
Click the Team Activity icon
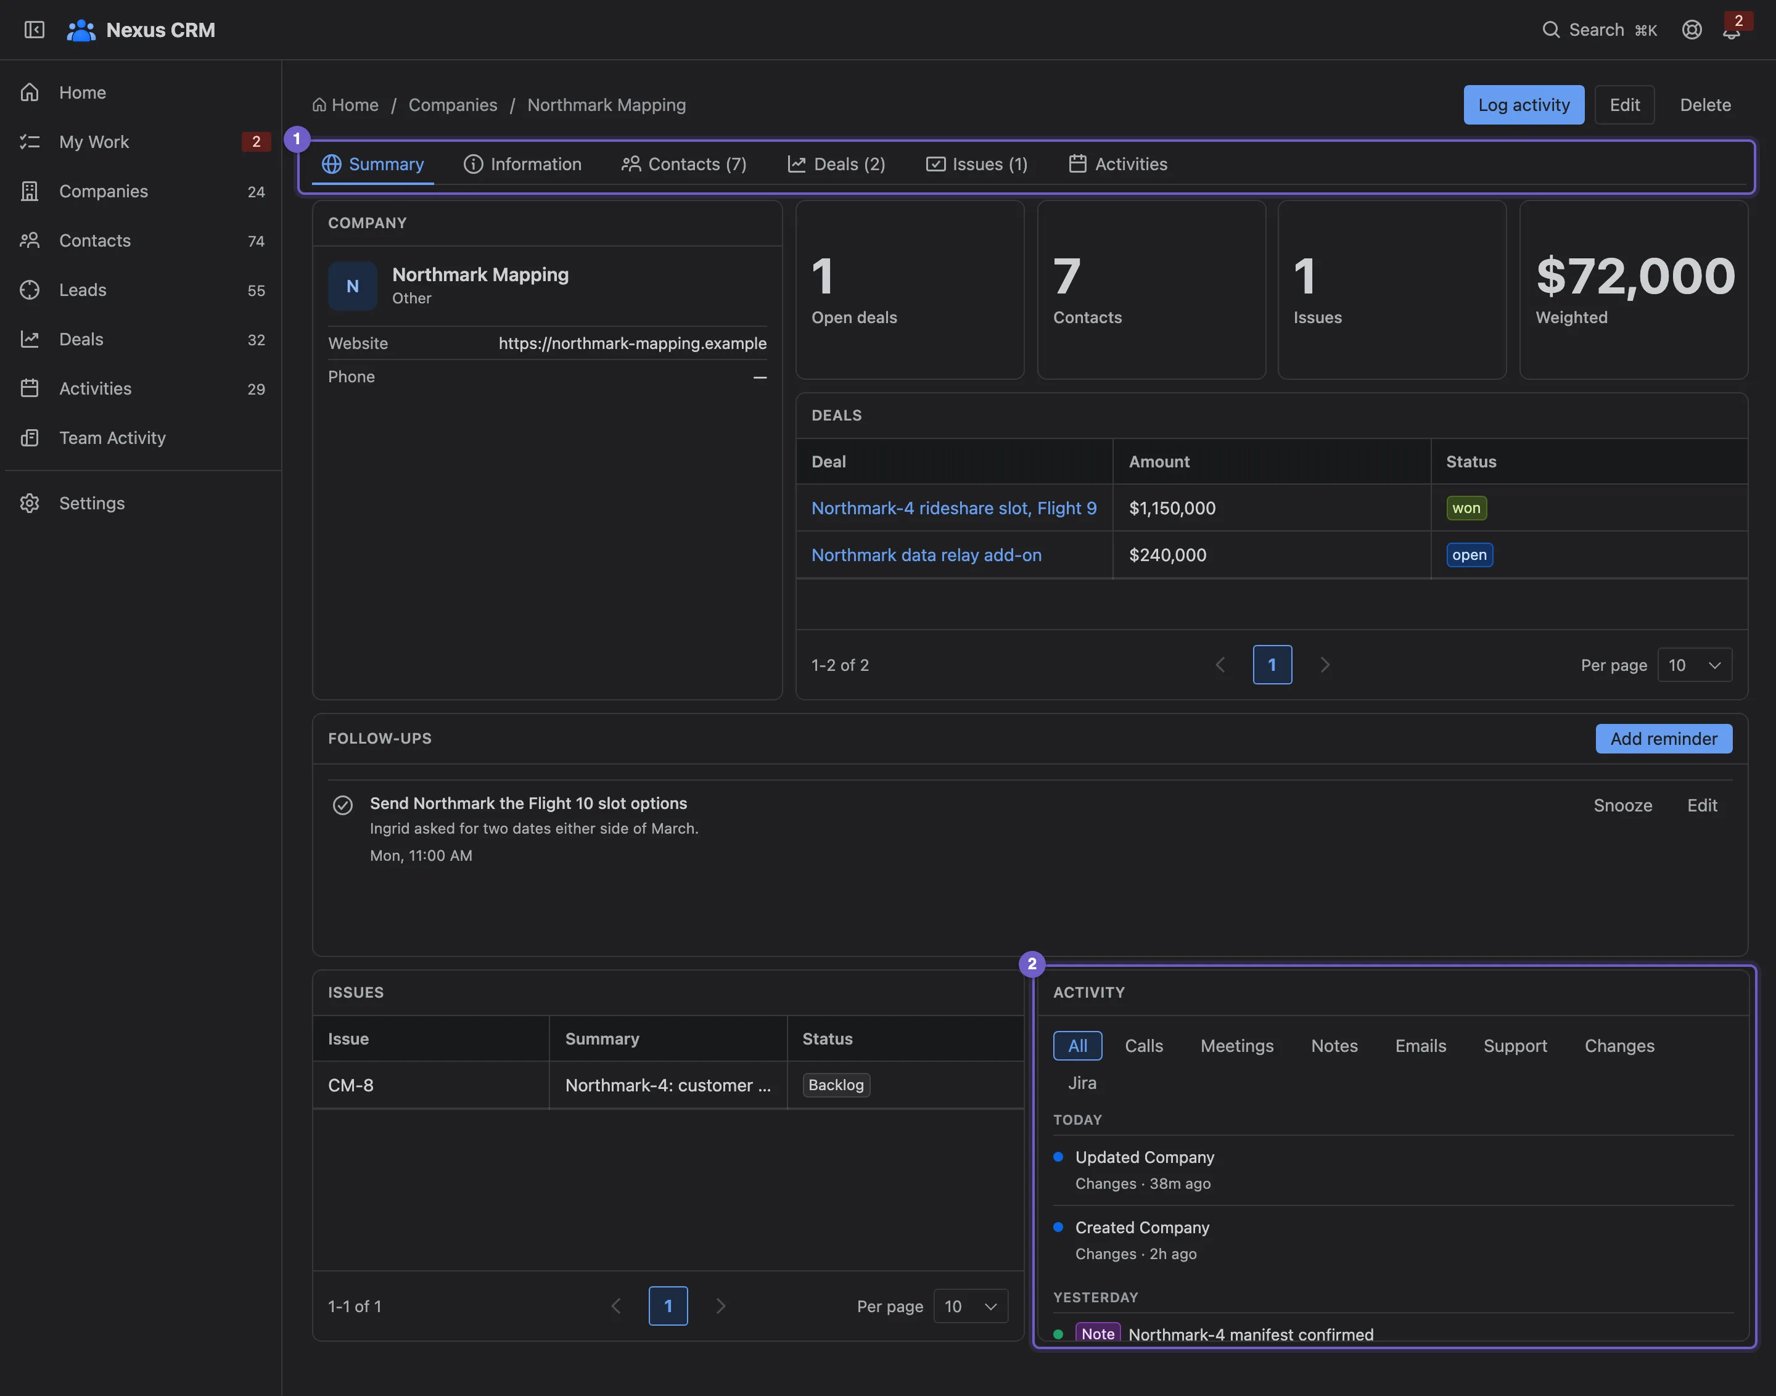click(x=30, y=438)
